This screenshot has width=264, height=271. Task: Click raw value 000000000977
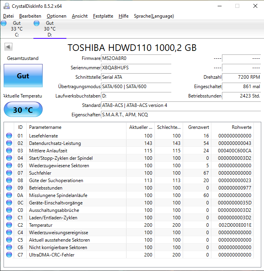235,188
